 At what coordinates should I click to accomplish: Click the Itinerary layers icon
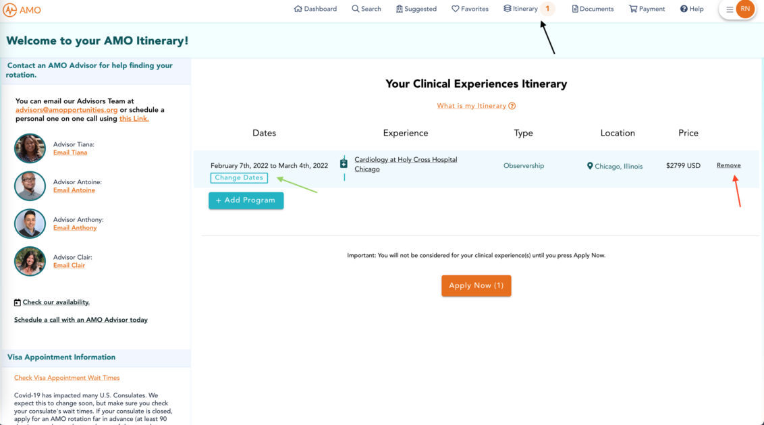click(508, 8)
